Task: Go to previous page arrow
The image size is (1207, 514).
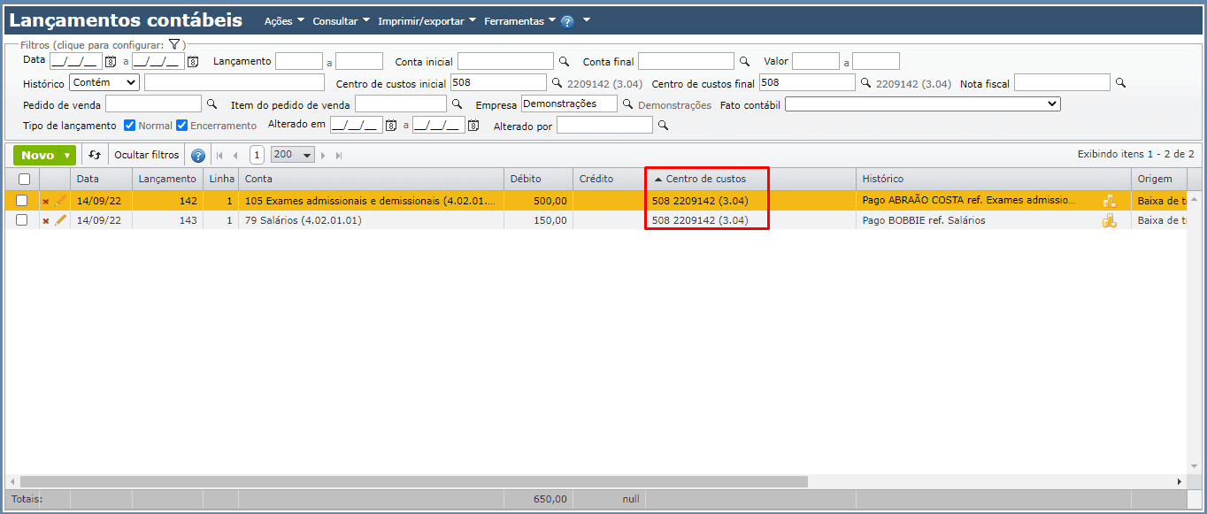Action: 235,156
